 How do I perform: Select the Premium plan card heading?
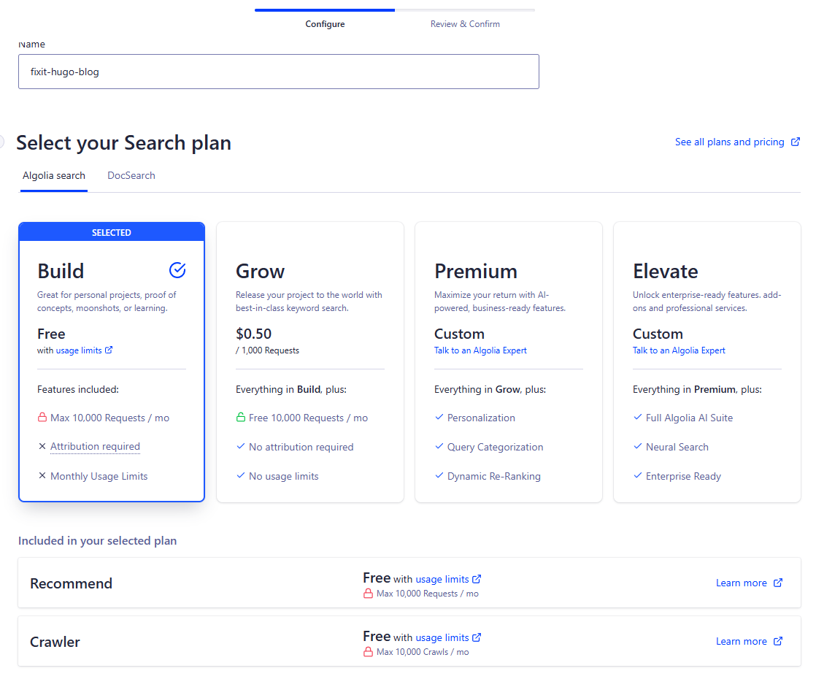click(476, 272)
